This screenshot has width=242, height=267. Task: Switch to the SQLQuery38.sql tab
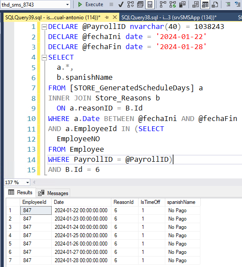click(x=169, y=18)
